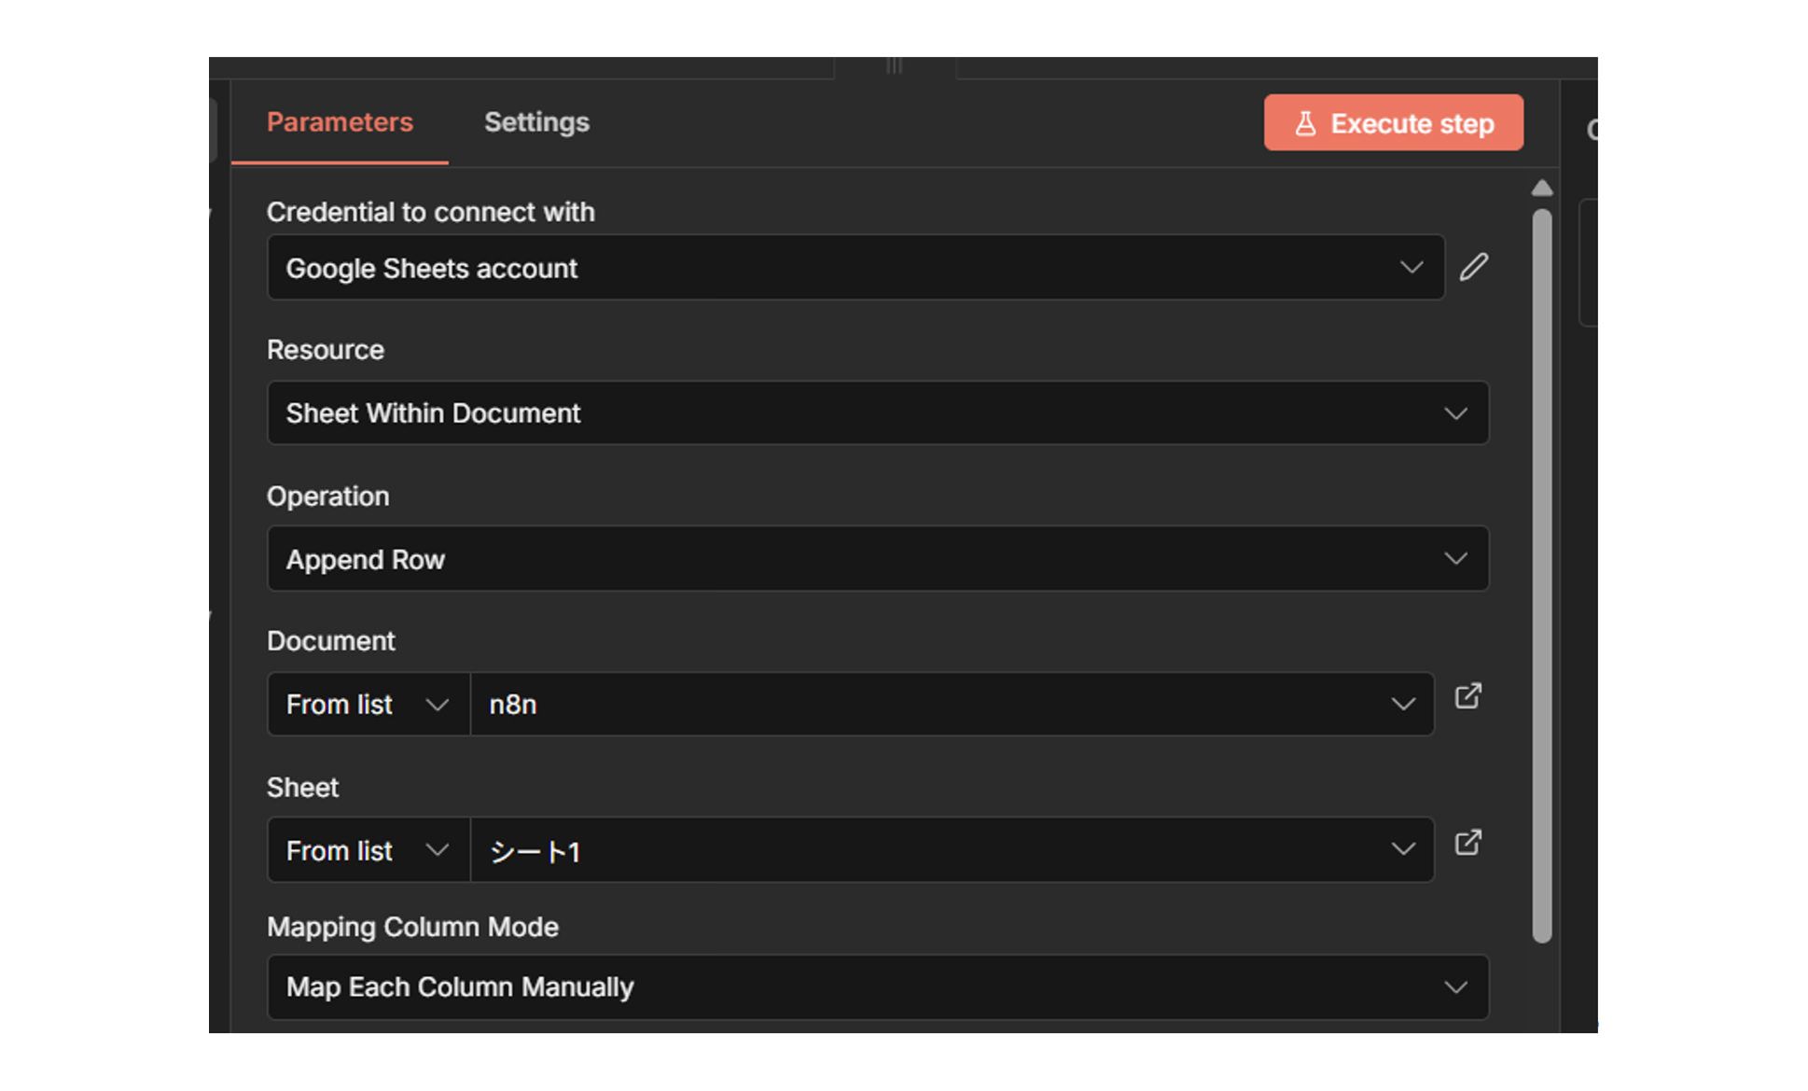Click scrollbar up arrow
This screenshot has width=1808, height=1091.
1541,189
